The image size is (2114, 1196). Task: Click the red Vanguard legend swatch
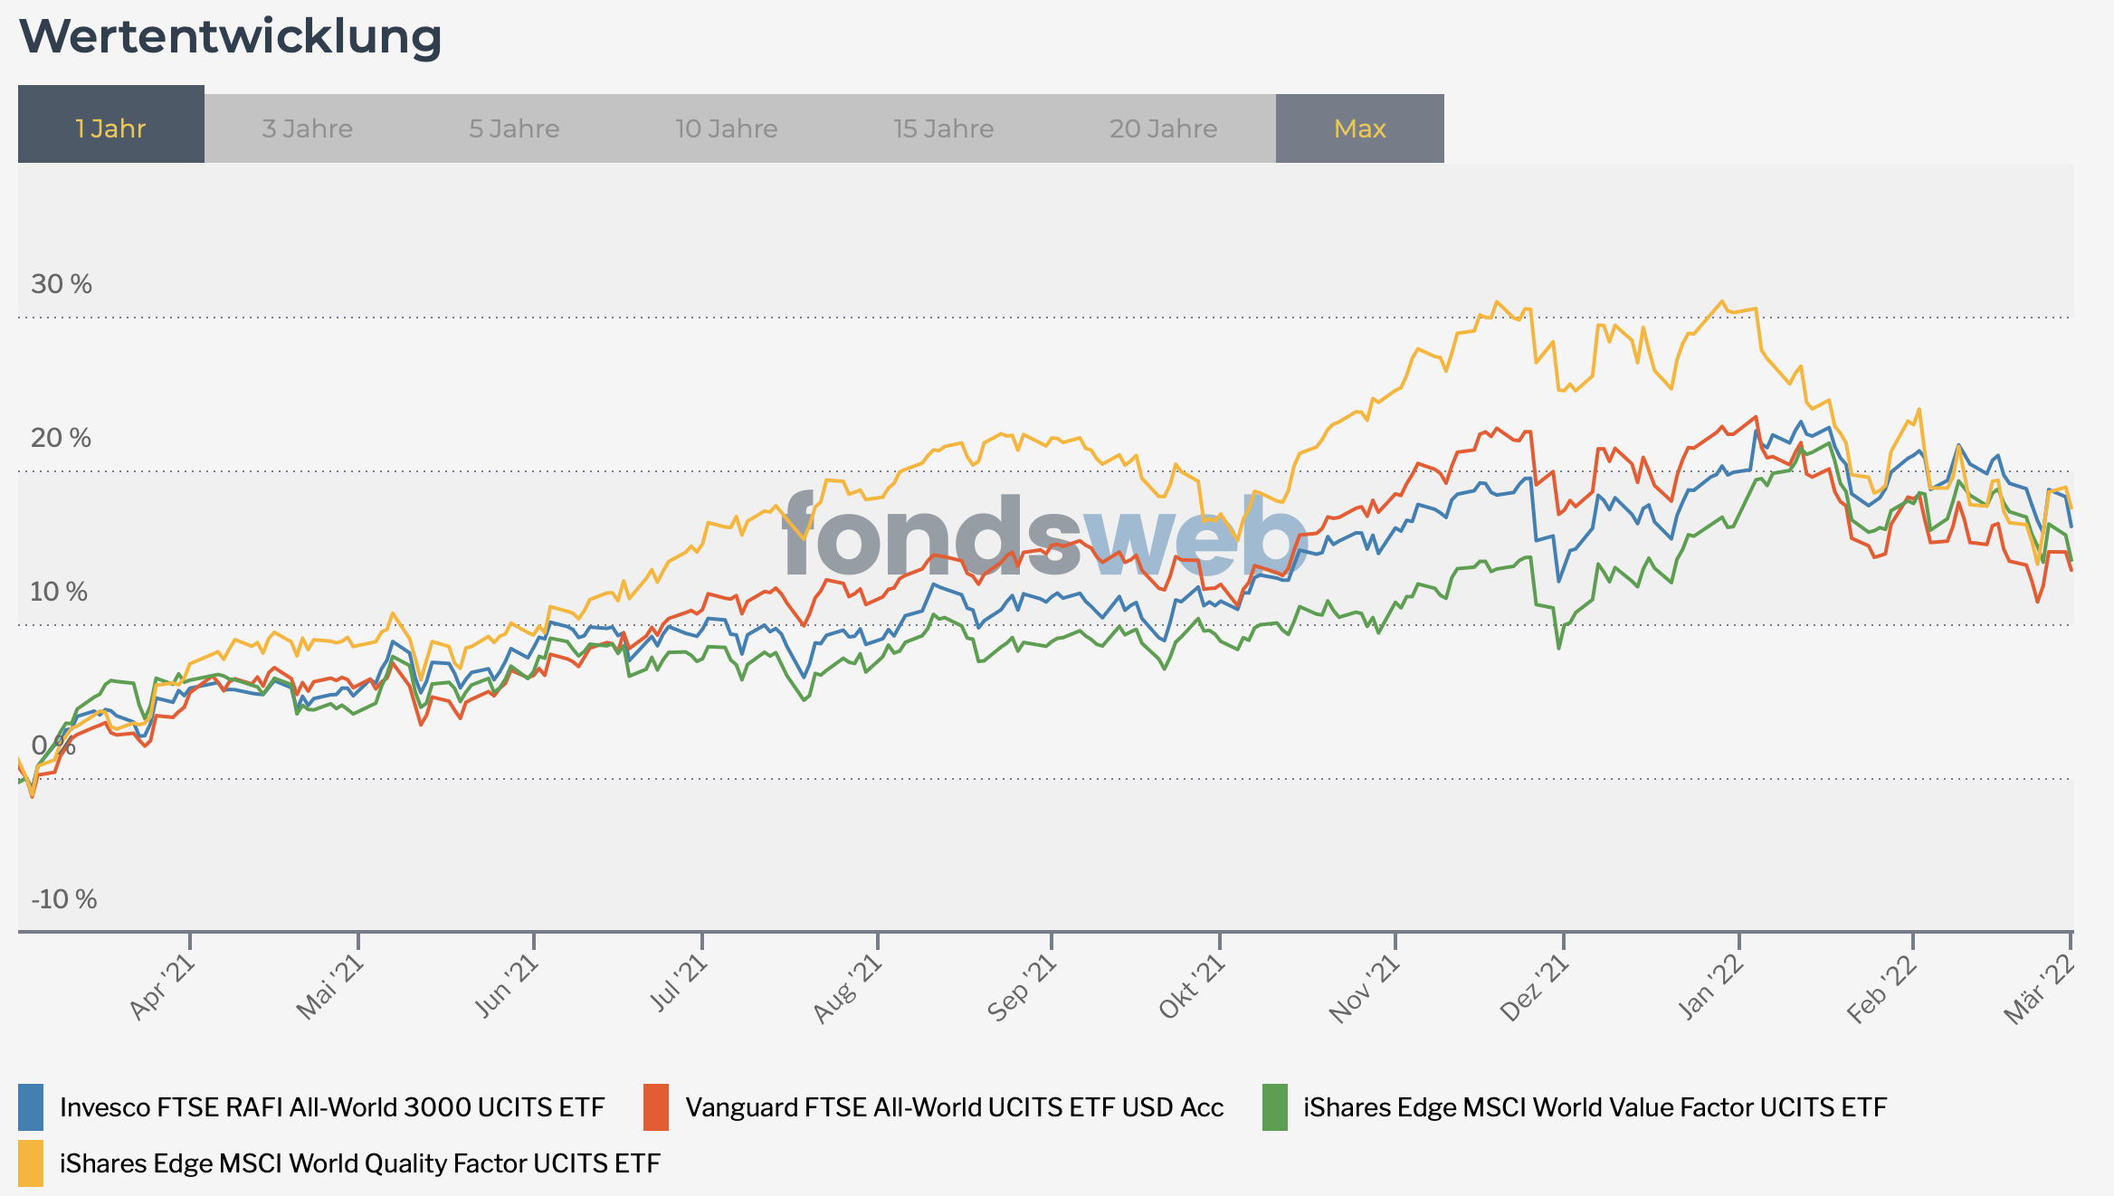tap(656, 1107)
